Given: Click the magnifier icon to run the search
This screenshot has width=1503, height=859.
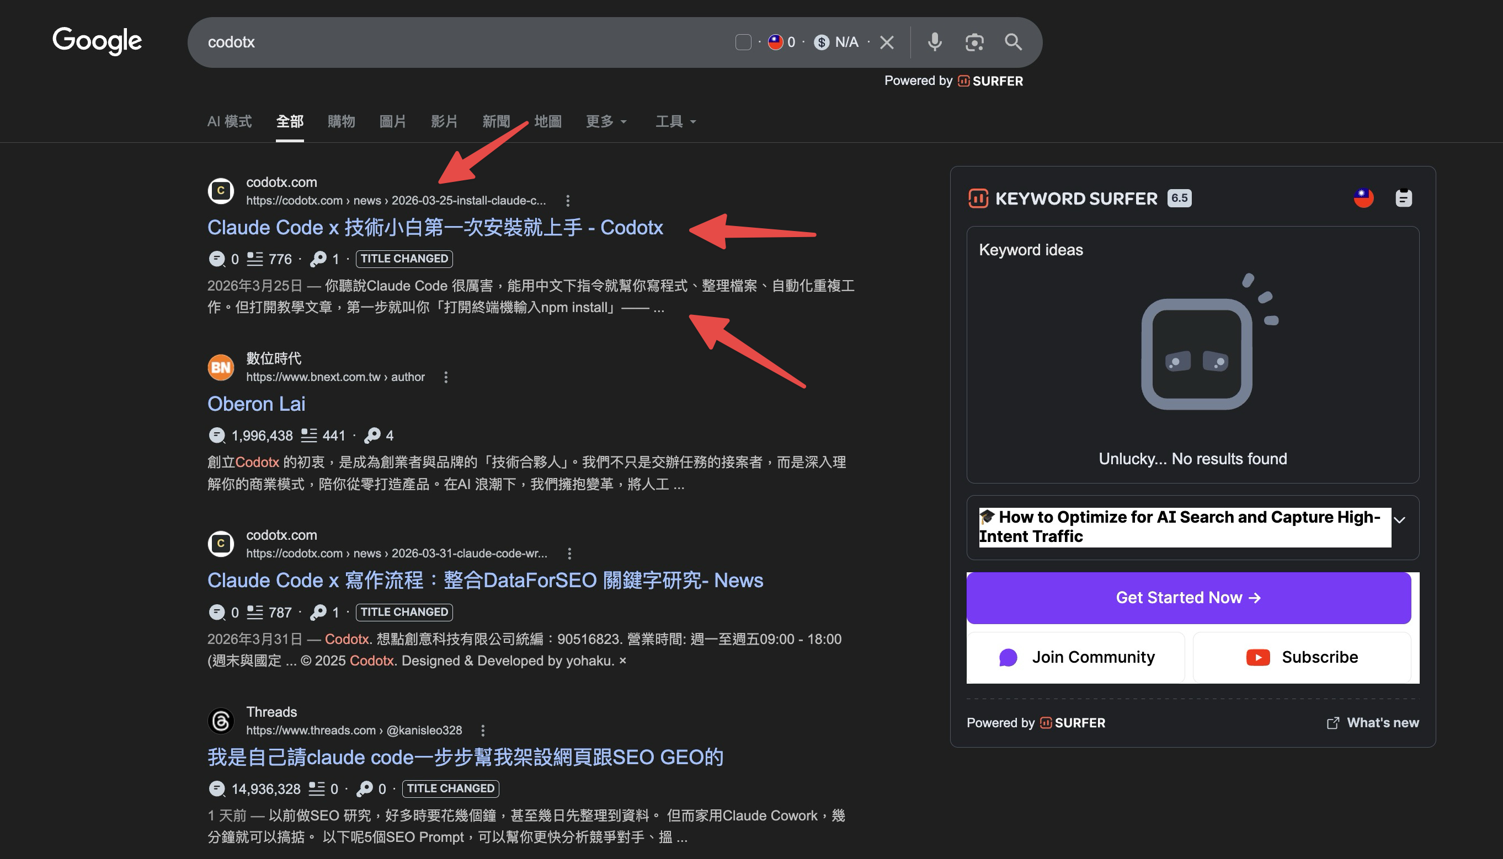Looking at the screenshot, I should [x=1013, y=42].
